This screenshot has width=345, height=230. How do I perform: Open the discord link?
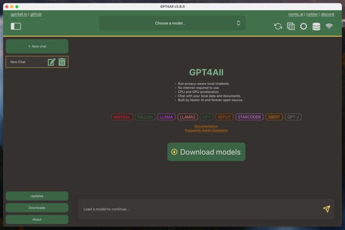(x=327, y=14)
